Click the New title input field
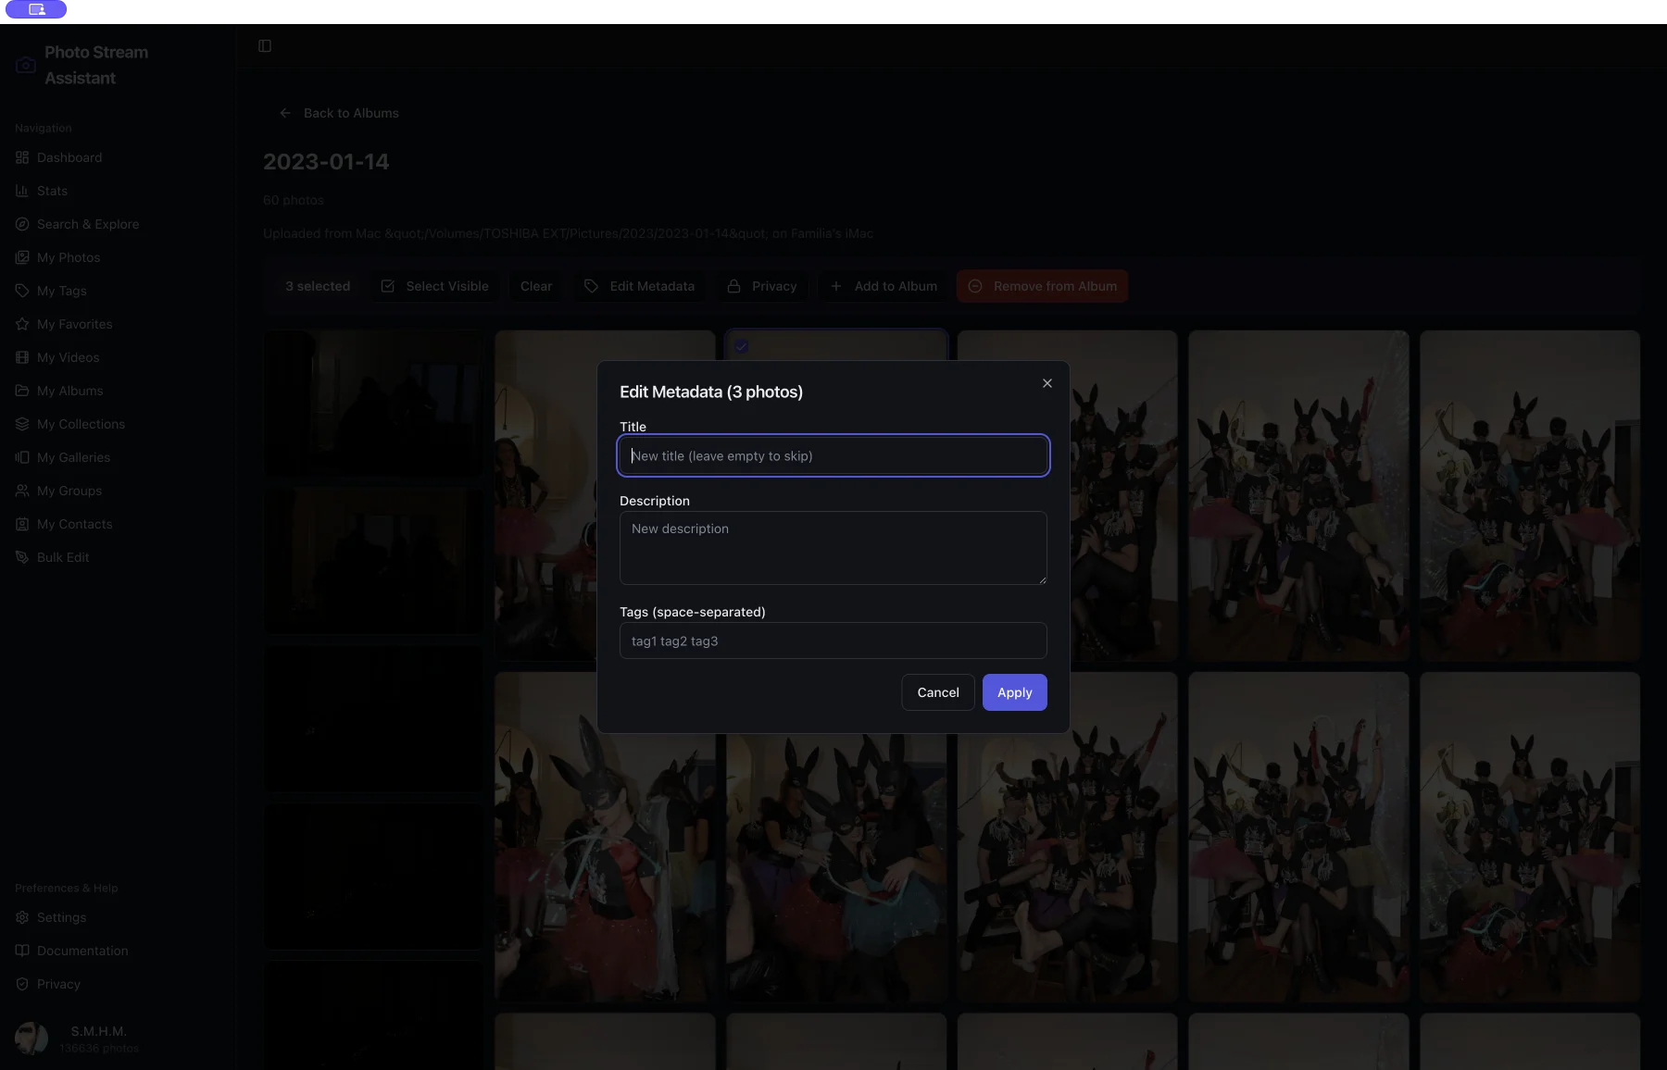The image size is (1667, 1070). pos(832,455)
